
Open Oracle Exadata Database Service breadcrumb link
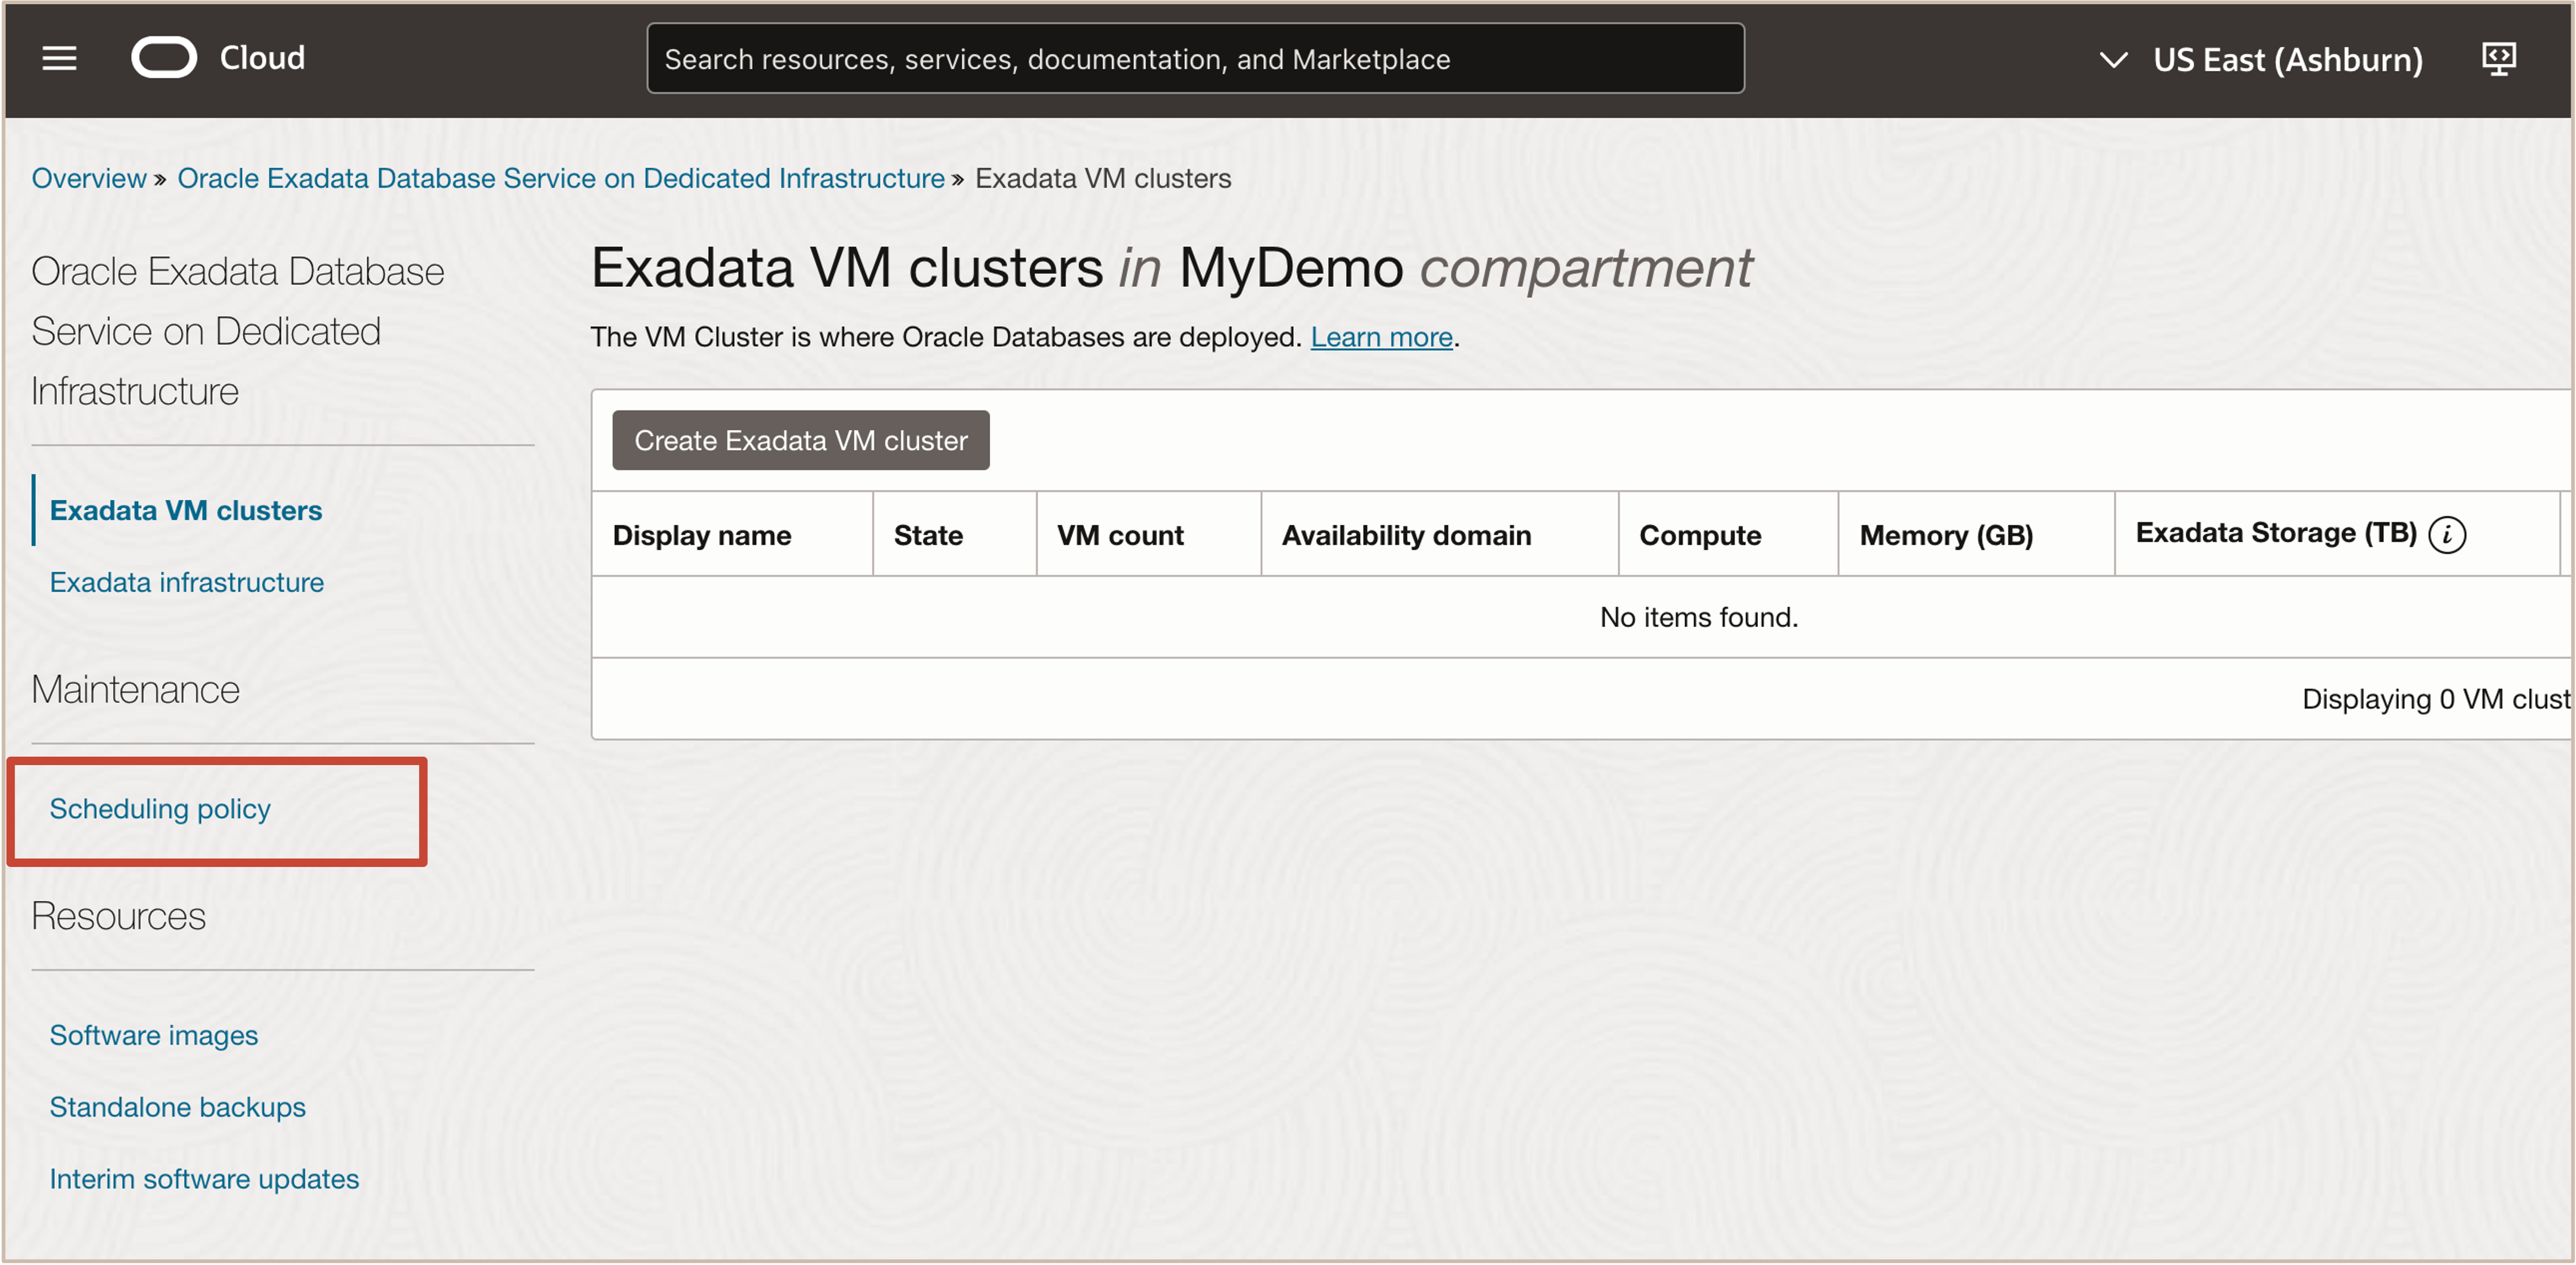coord(560,178)
